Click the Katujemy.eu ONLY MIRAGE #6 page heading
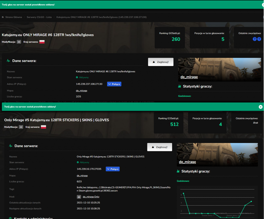 (x=48, y=35)
